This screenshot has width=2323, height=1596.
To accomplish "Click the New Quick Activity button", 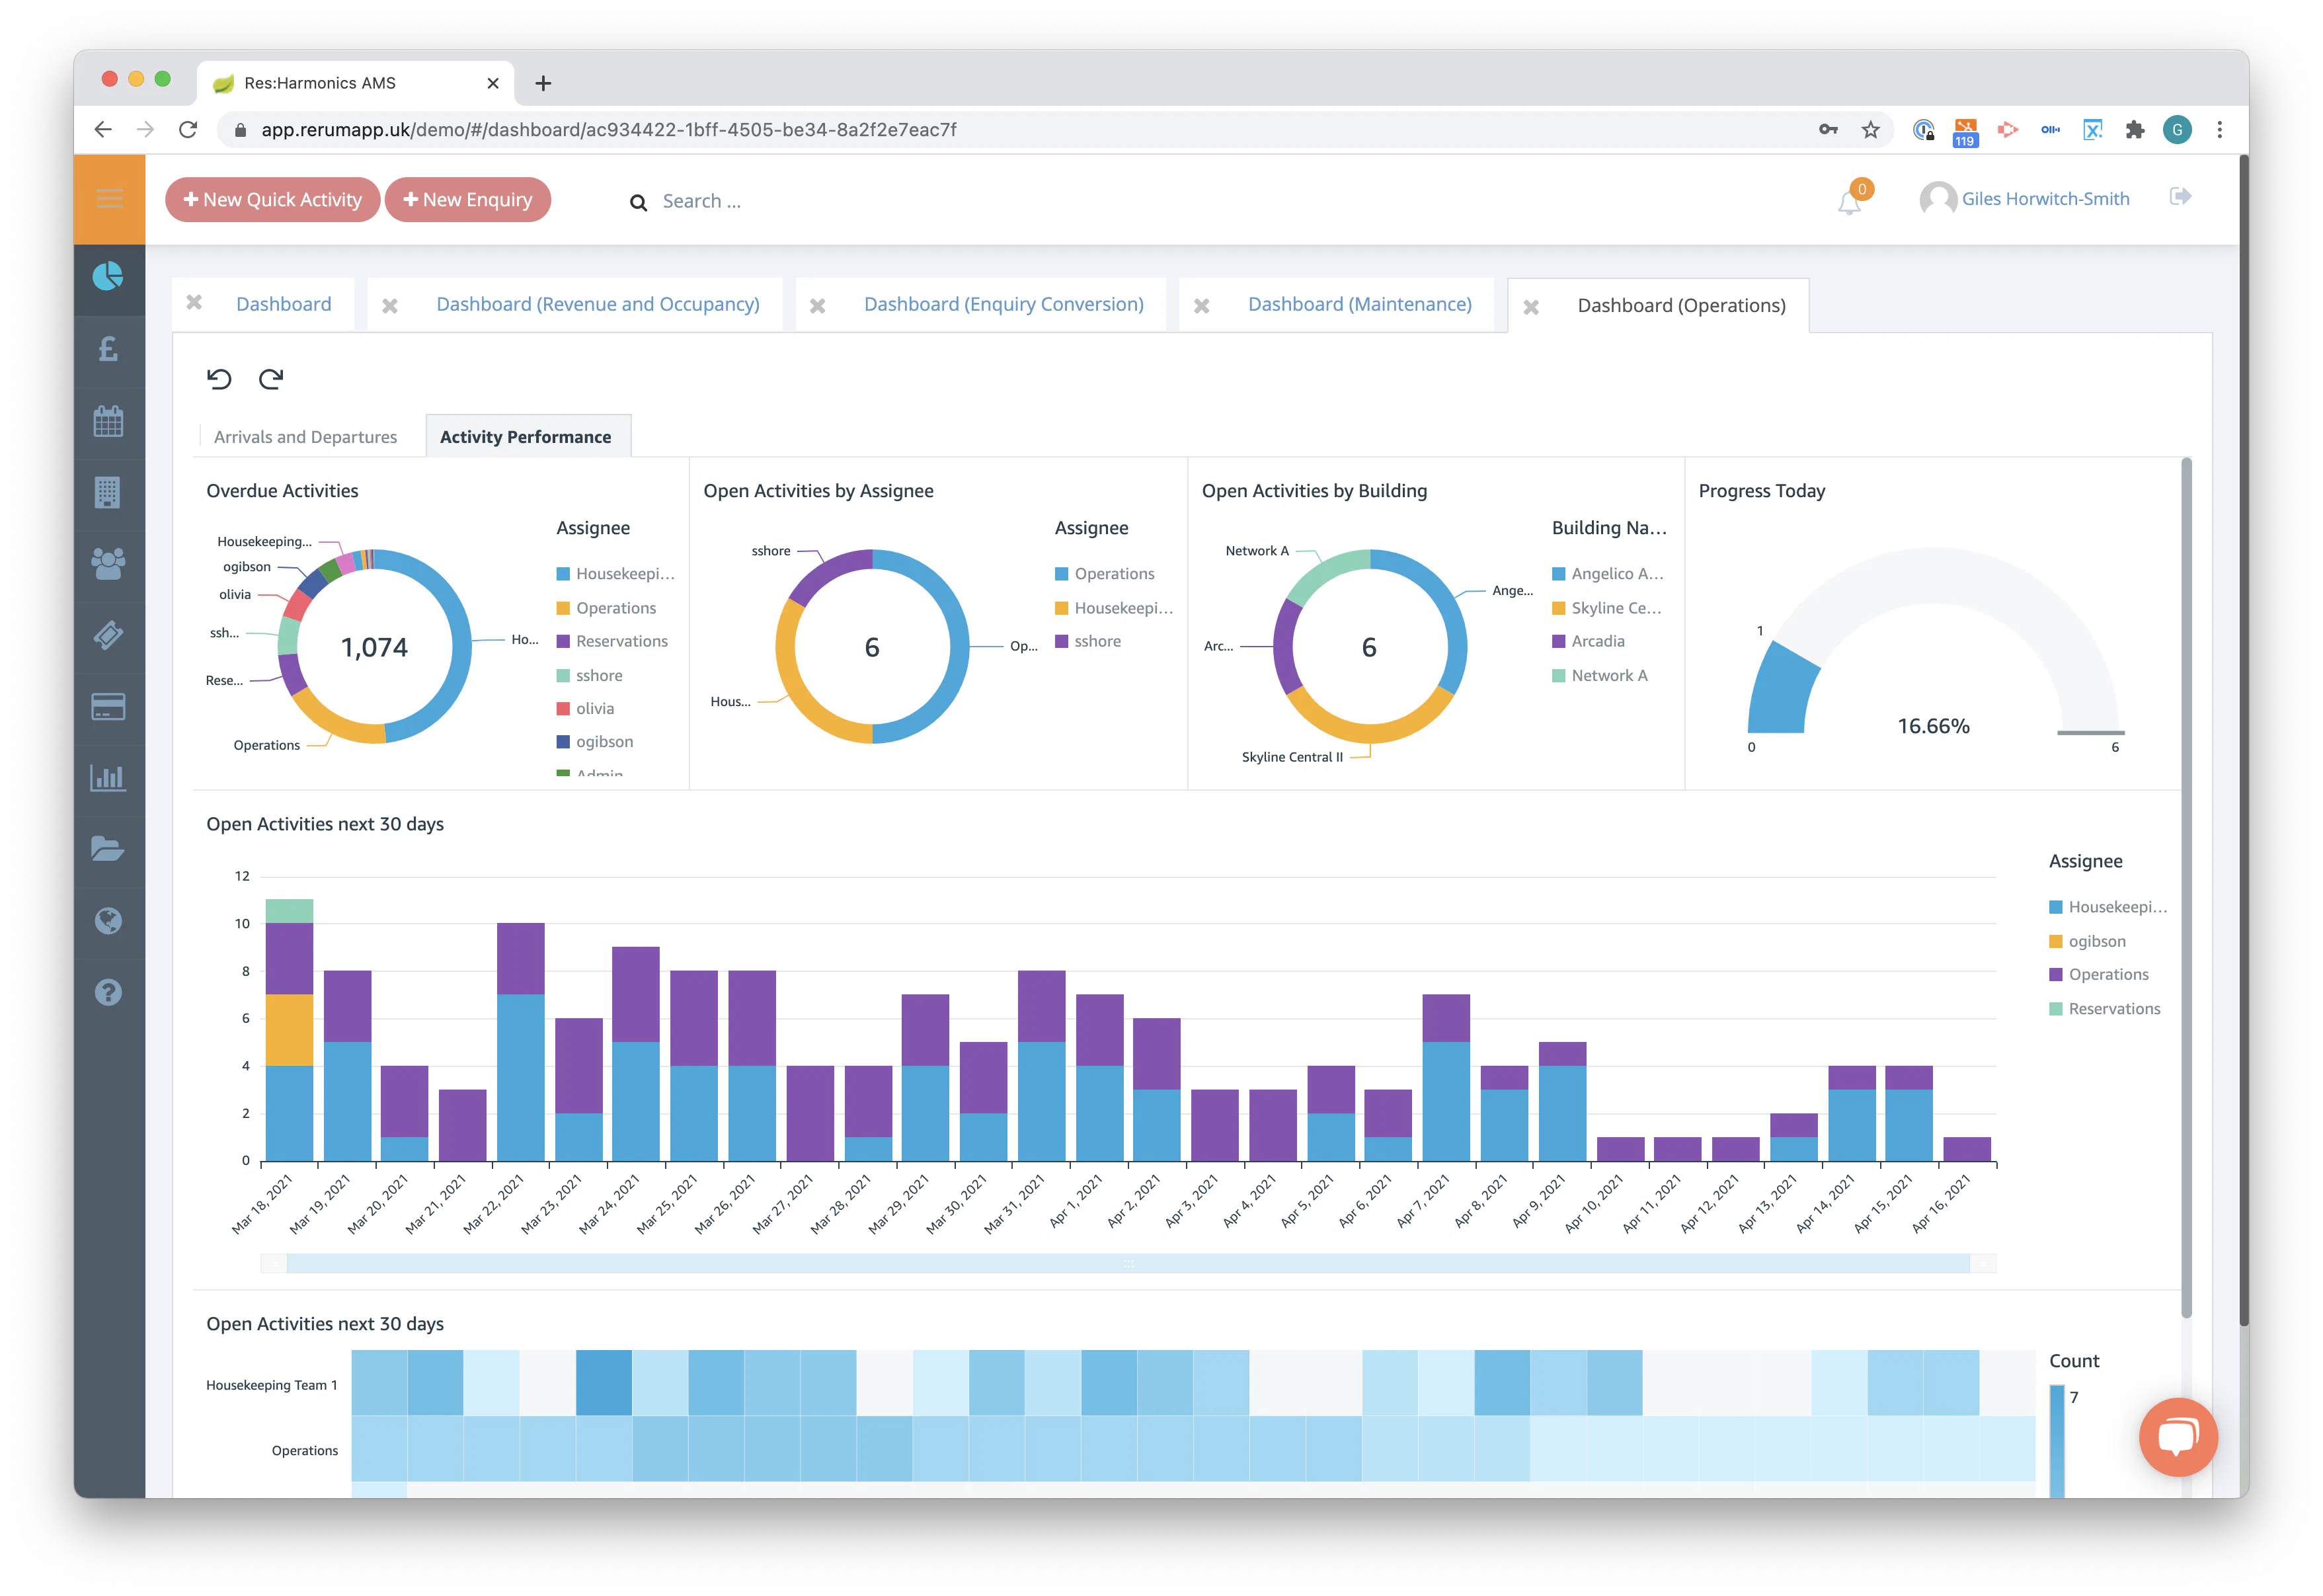I will pos(272,200).
